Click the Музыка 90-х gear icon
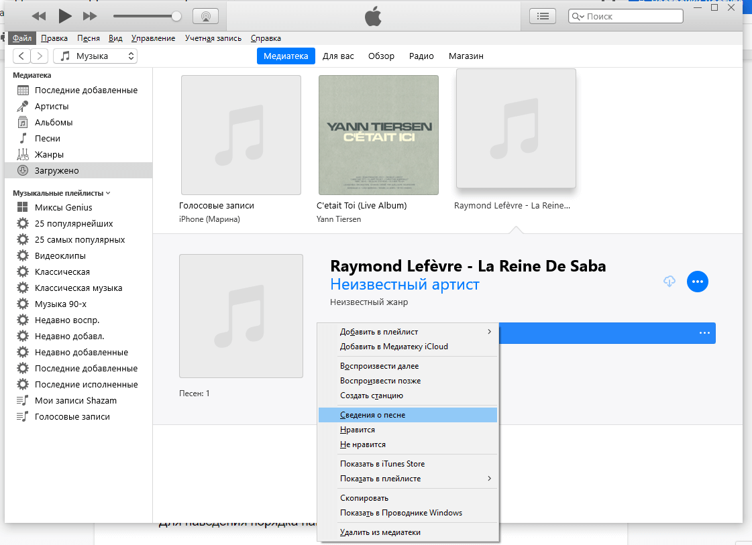752x545 pixels. 23,304
